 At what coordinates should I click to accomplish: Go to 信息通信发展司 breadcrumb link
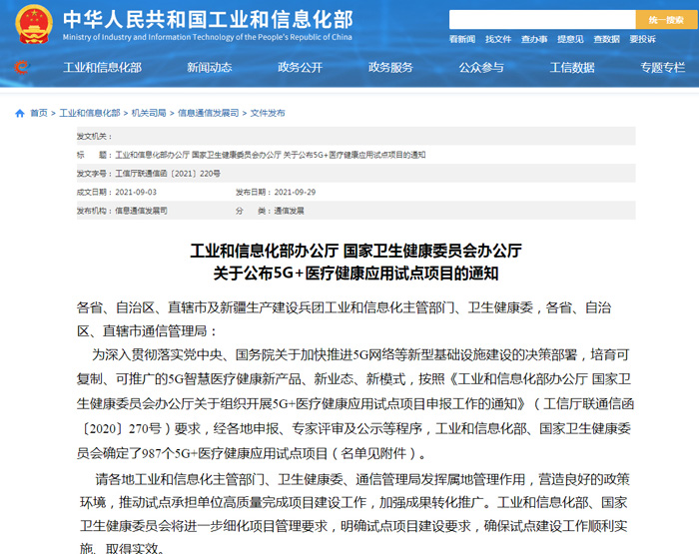click(x=208, y=113)
